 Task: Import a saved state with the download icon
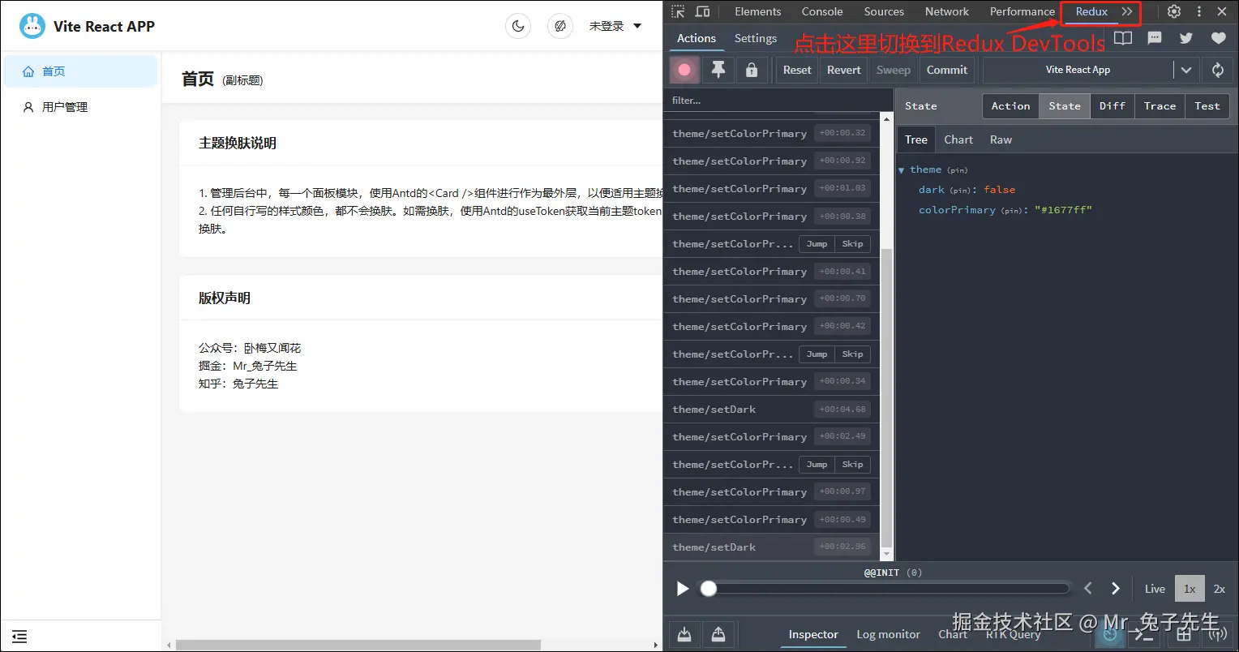(684, 633)
